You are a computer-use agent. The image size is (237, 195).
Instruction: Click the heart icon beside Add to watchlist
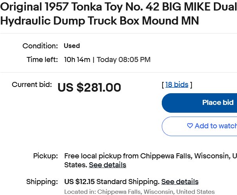pyautogui.click(x=190, y=126)
